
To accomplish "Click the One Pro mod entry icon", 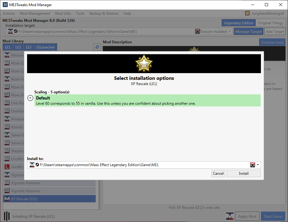I will [x=7, y=103].
